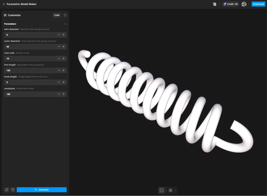Switch to the Code view
The width and height of the screenshot is (267, 196).
[57, 15]
